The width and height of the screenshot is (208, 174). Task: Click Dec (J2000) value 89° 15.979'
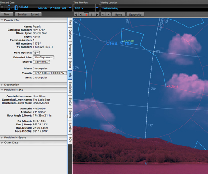[x=40, y=131]
